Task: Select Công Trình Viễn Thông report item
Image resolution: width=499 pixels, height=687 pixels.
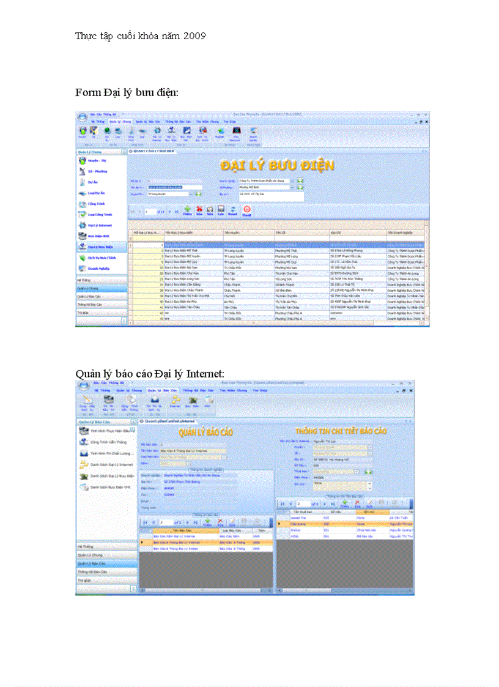Action: 108,442
